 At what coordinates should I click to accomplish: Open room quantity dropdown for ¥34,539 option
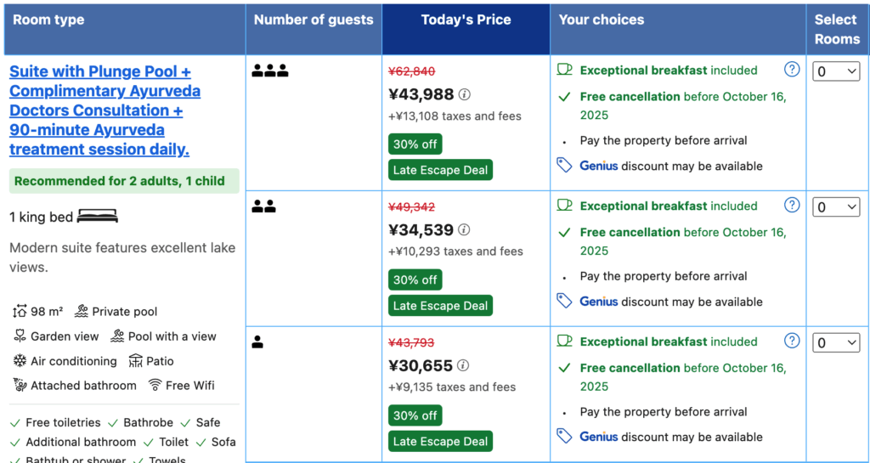point(837,207)
